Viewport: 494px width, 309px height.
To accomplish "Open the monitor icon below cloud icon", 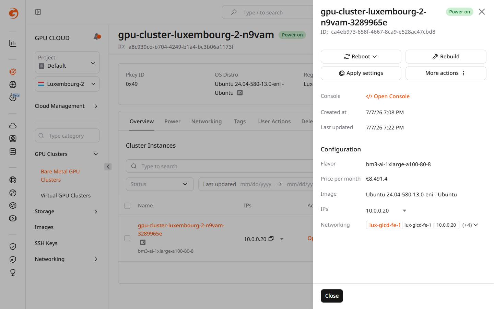I will tap(13, 138).
